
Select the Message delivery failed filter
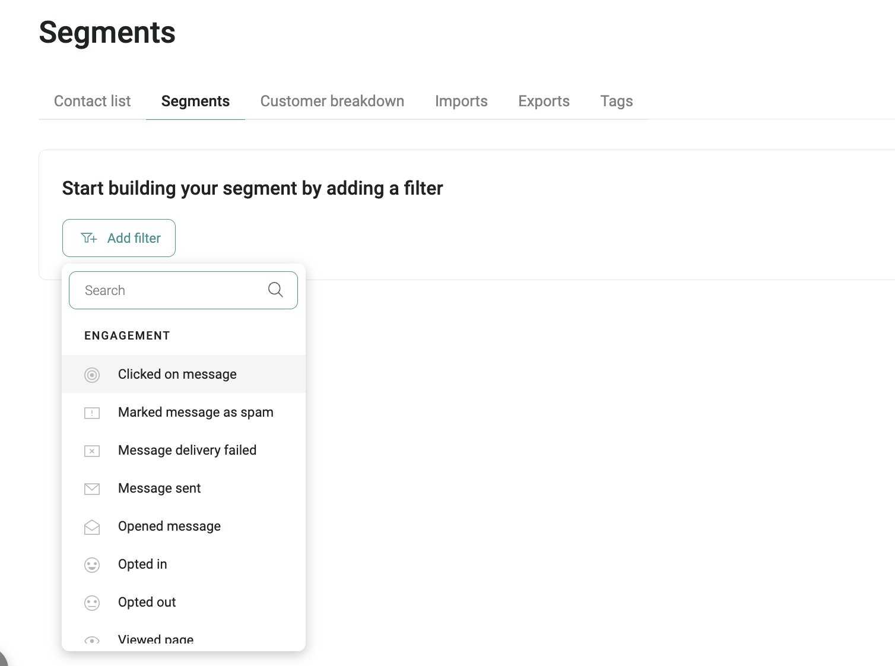tap(183, 450)
